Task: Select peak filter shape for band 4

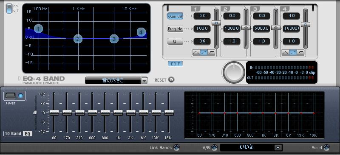Action: 285,53
